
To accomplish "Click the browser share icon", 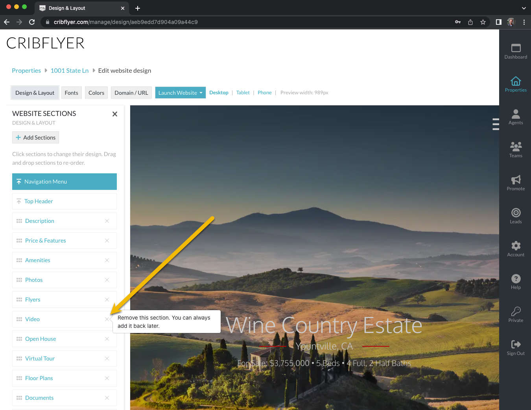I will pyautogui.click(x=470, y=22).
